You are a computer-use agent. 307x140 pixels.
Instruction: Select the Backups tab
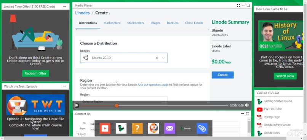coord(173,23)
